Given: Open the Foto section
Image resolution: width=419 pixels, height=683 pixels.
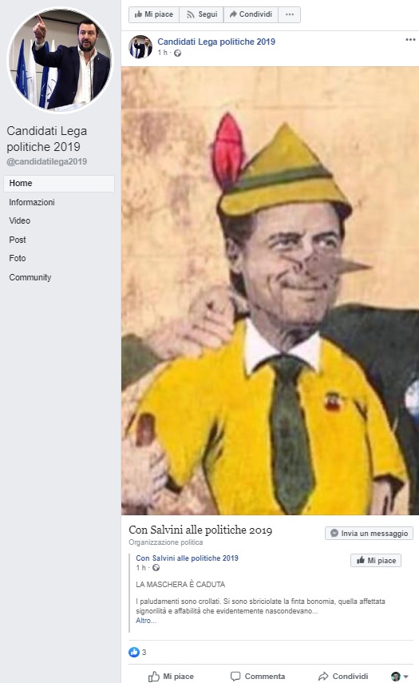Looking at the screenshot, I should (x=18, y=258).
